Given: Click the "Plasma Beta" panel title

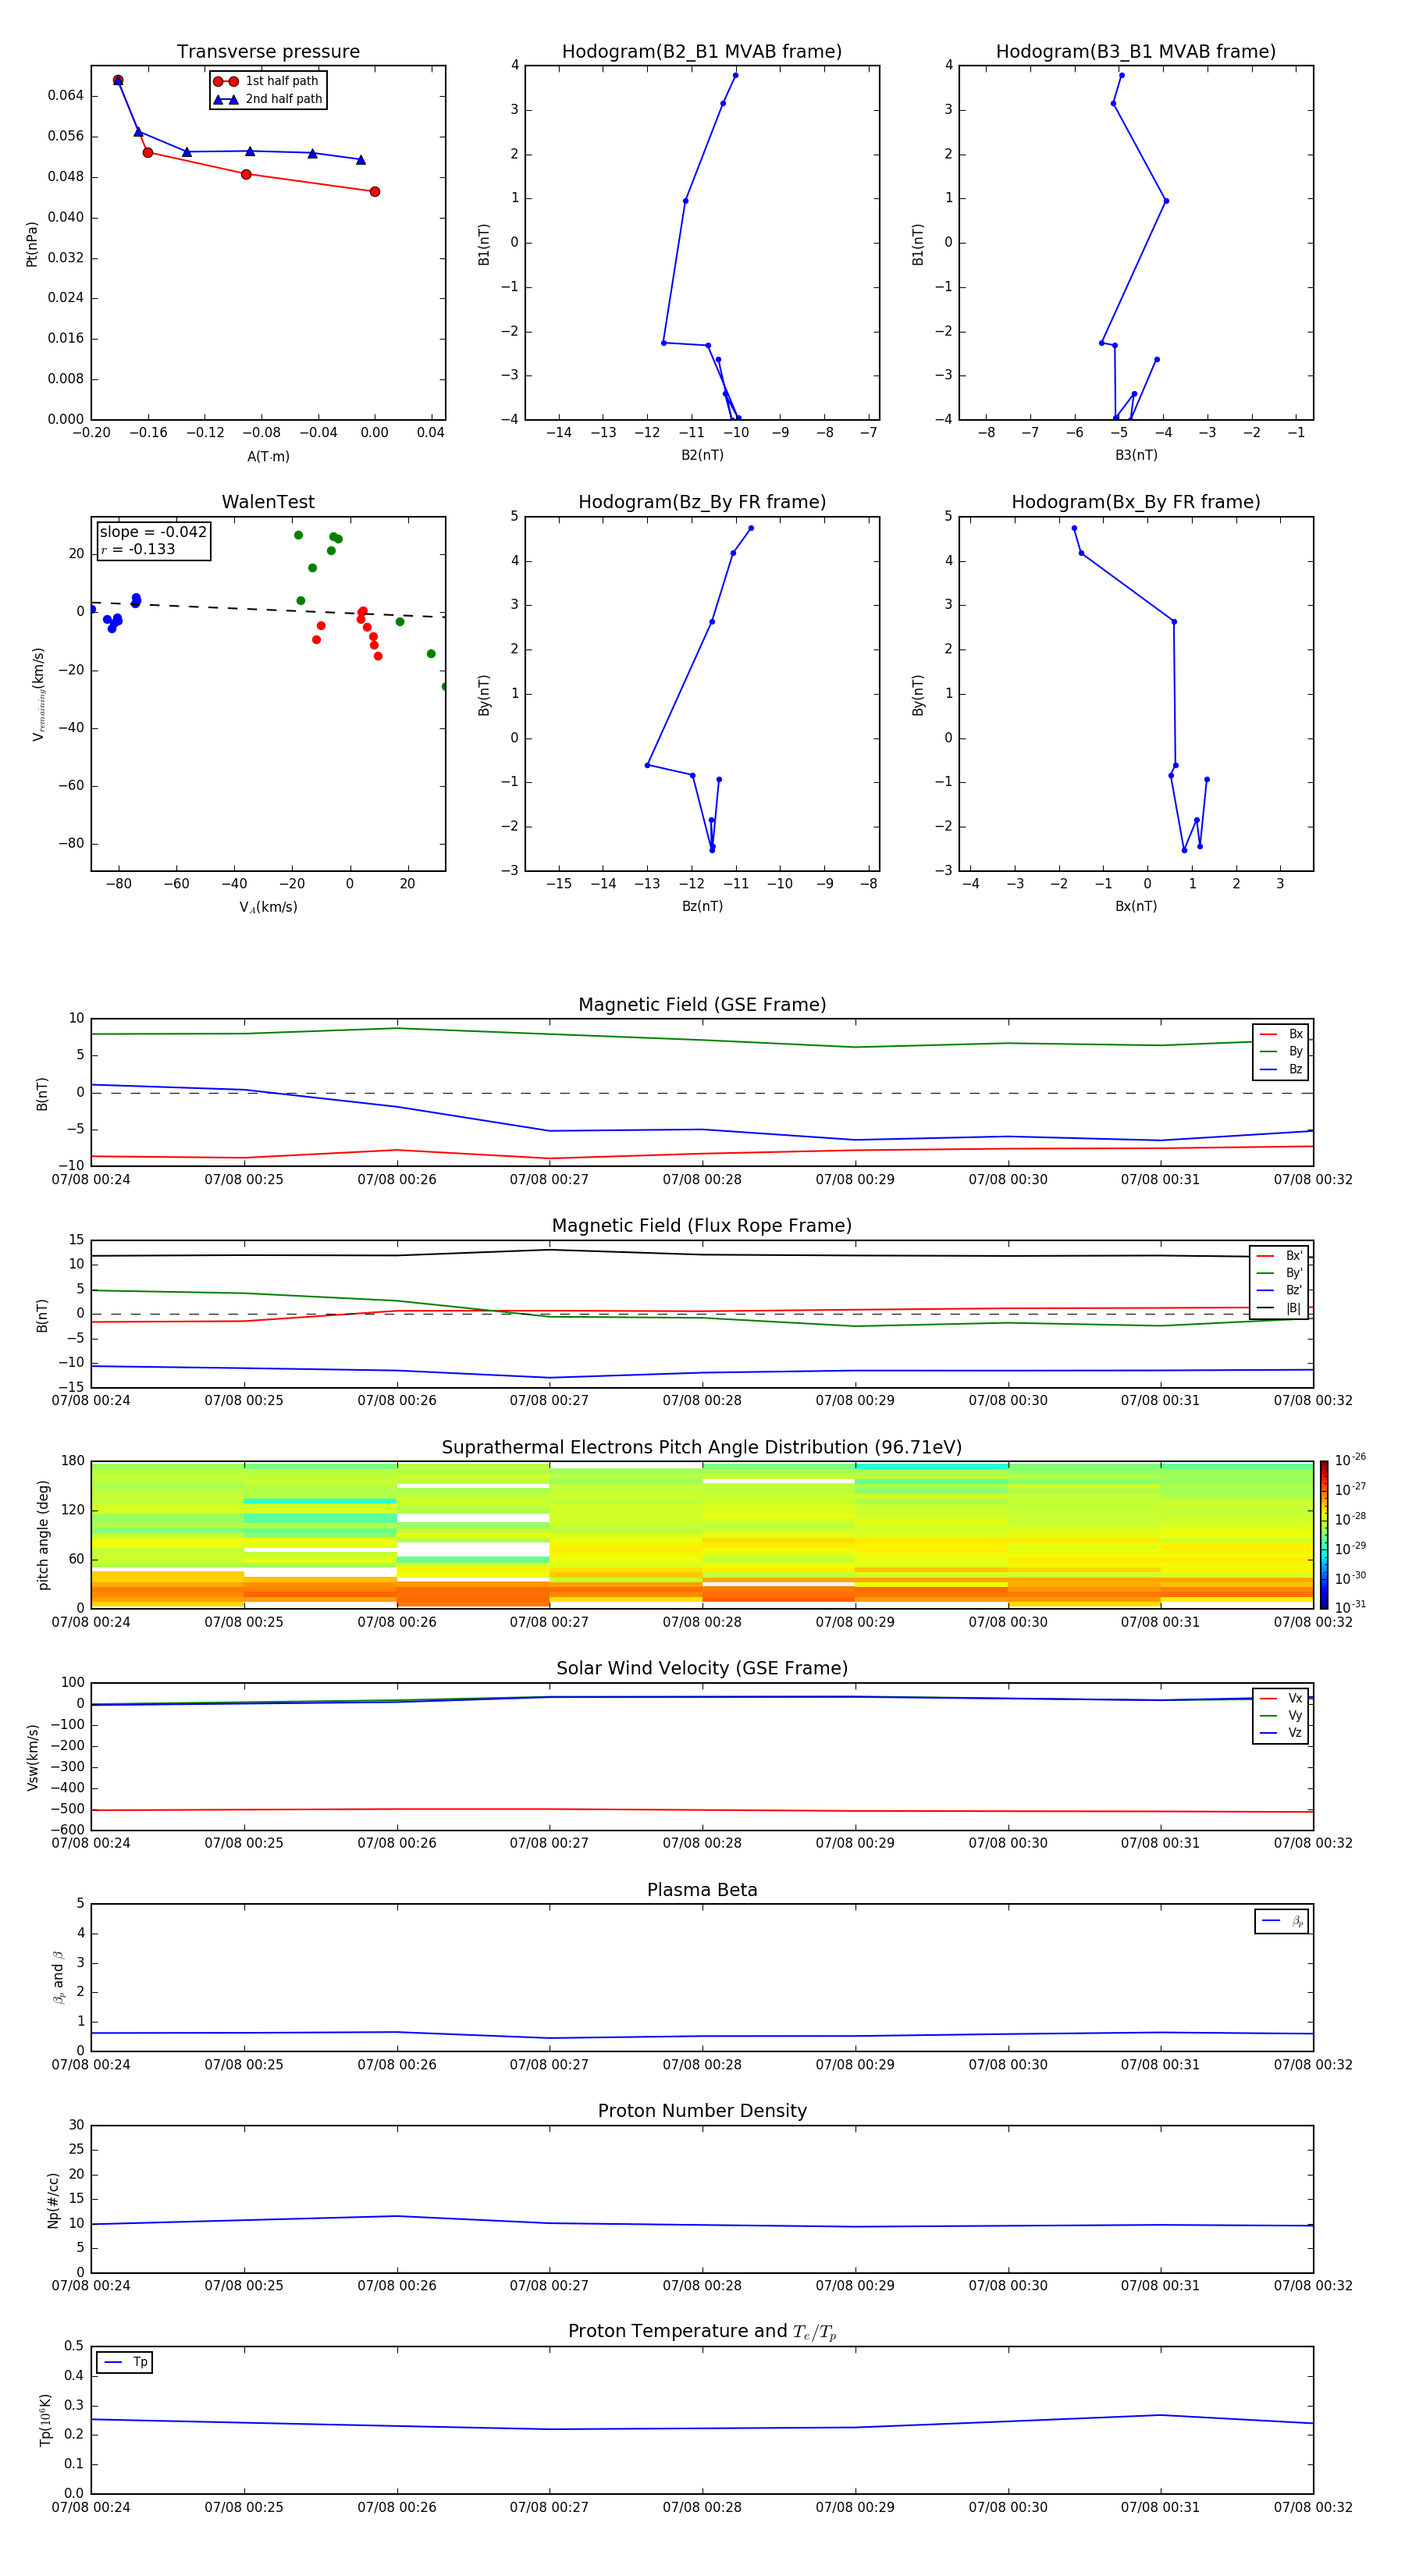Looking at the screenshot, I should coord(702,1890).
